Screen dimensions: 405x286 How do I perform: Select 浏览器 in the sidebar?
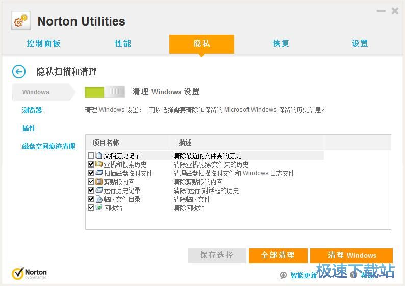pyautogui.click(x=32, y=110)
